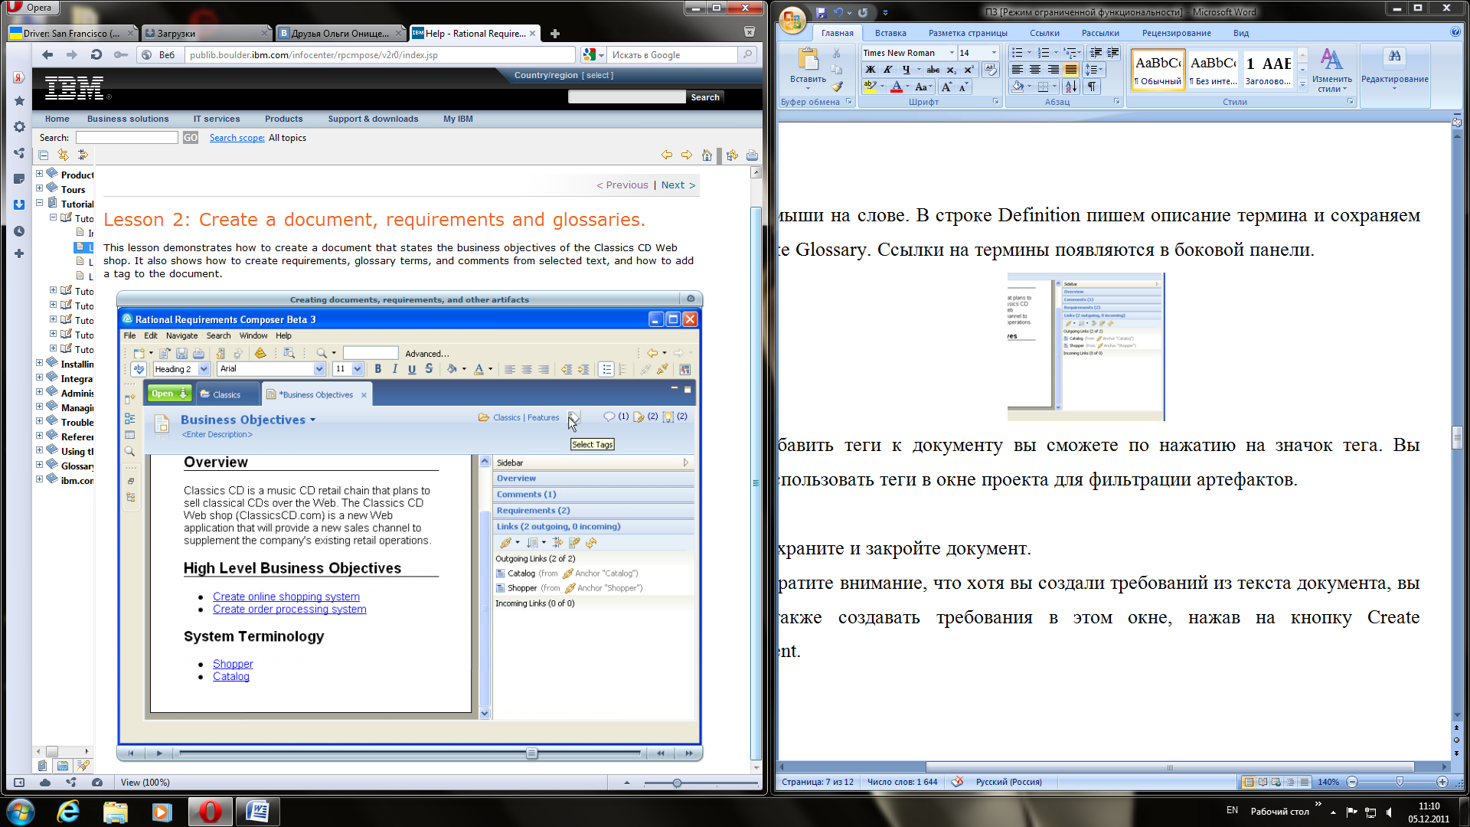The width and height of the screenshot is (1470, 827).
Task: Click Increase Indent icon in Word ribbon
Action: click(x=1112, y=53)
